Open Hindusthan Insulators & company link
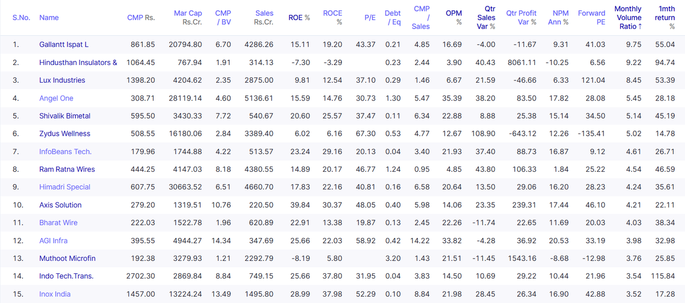The height and width of the screenshot is (303, 685). [78, 62]
